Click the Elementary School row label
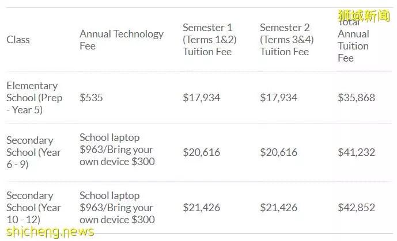This screenshot has height=241, width=397. [x=35, y=98]
